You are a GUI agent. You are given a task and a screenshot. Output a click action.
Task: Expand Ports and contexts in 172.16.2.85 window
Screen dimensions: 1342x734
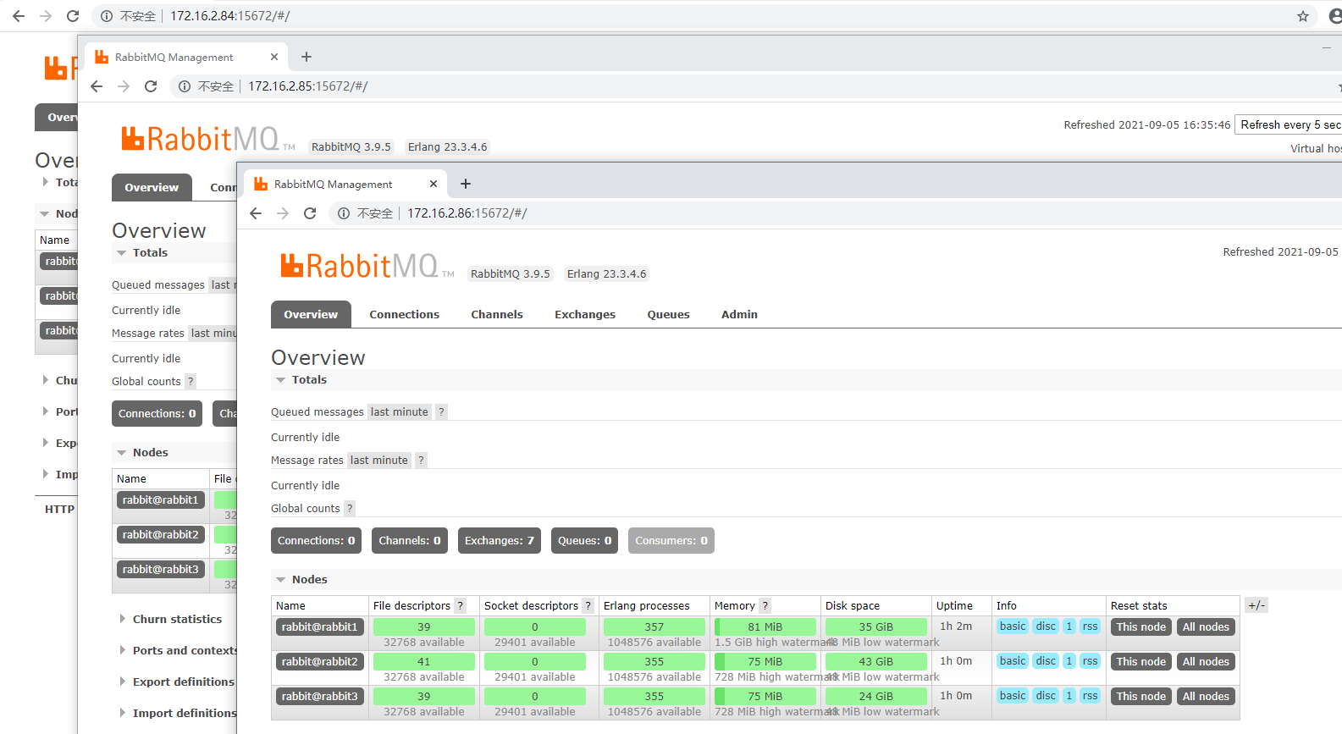[178, 651]
